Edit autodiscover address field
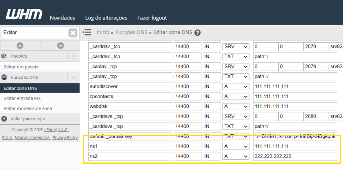Image resolution: width=343 pixels, height=170 pixels. pos(295,86)
